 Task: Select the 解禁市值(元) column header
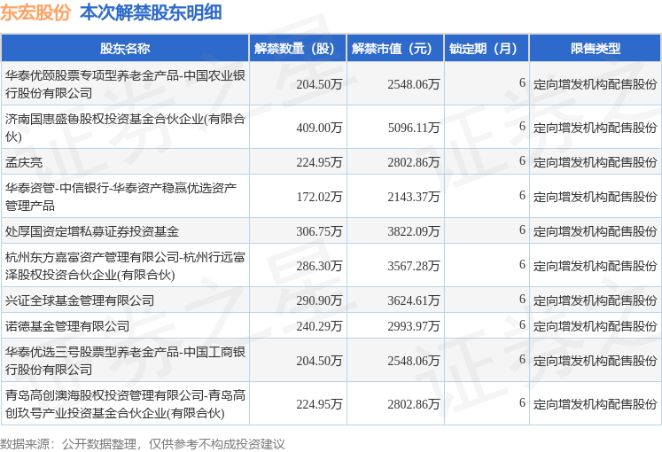pyautogui.click(x=395, y=49)
